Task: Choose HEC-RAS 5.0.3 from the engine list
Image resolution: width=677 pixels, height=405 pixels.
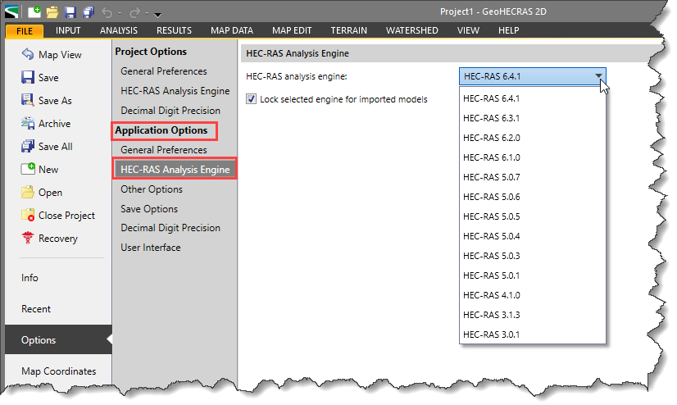Action: click(533, 256)
